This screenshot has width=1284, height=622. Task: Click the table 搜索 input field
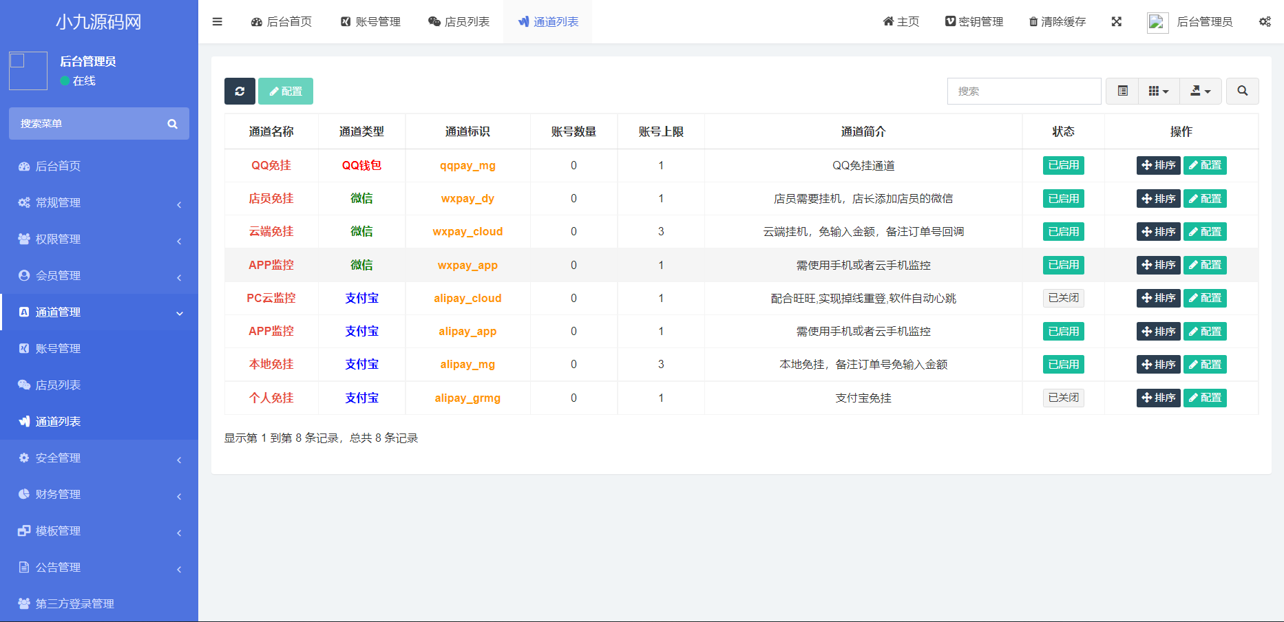coord(1024,91)
